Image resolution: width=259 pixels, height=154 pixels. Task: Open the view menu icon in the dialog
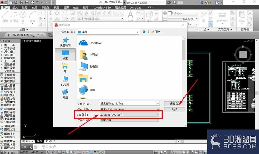click(x=157, y=32)
